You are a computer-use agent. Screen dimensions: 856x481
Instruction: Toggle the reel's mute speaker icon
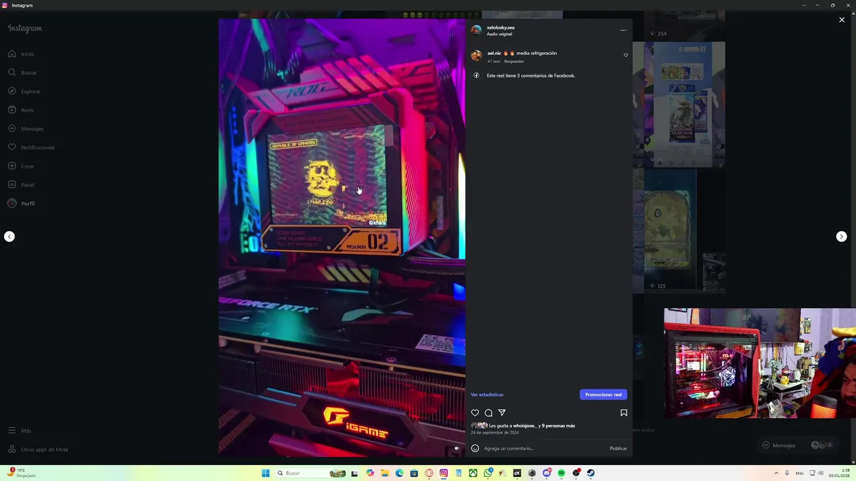(457, 448)
